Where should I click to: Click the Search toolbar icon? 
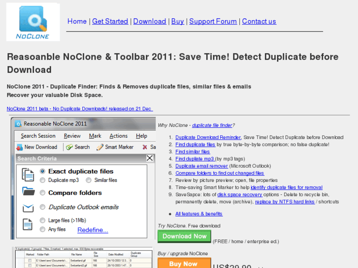pyautogui.click(x=69, y=148)
